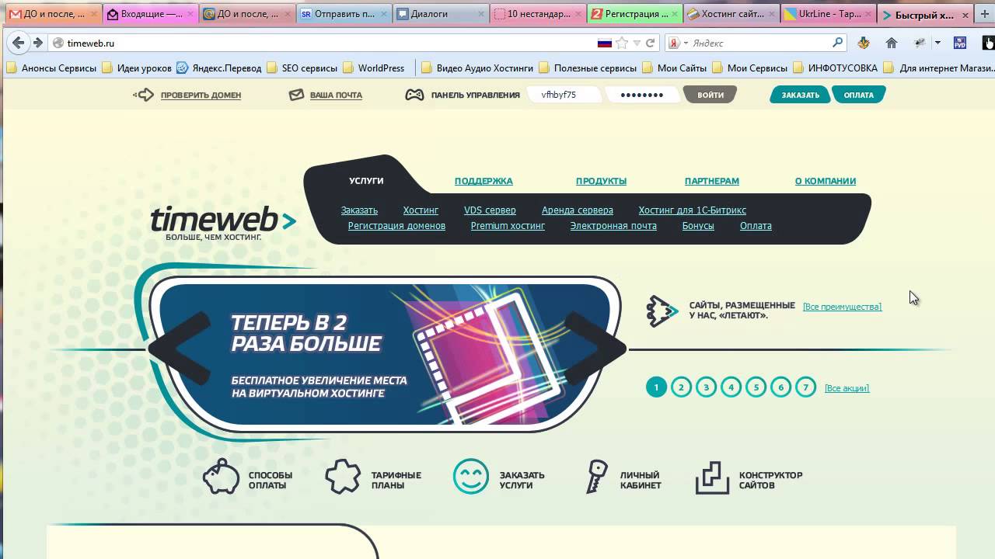This screenshot has width=995, height=559.
Task: Open the ИНФОТУСОВКА bookmark folder
Action: 836,68
